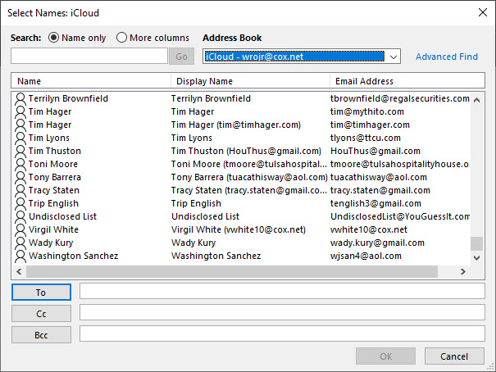The height and width of the screenshot is (372, 496).
Task: Click email tlyons@ttcu.com
Action: [x=366, y=138]
